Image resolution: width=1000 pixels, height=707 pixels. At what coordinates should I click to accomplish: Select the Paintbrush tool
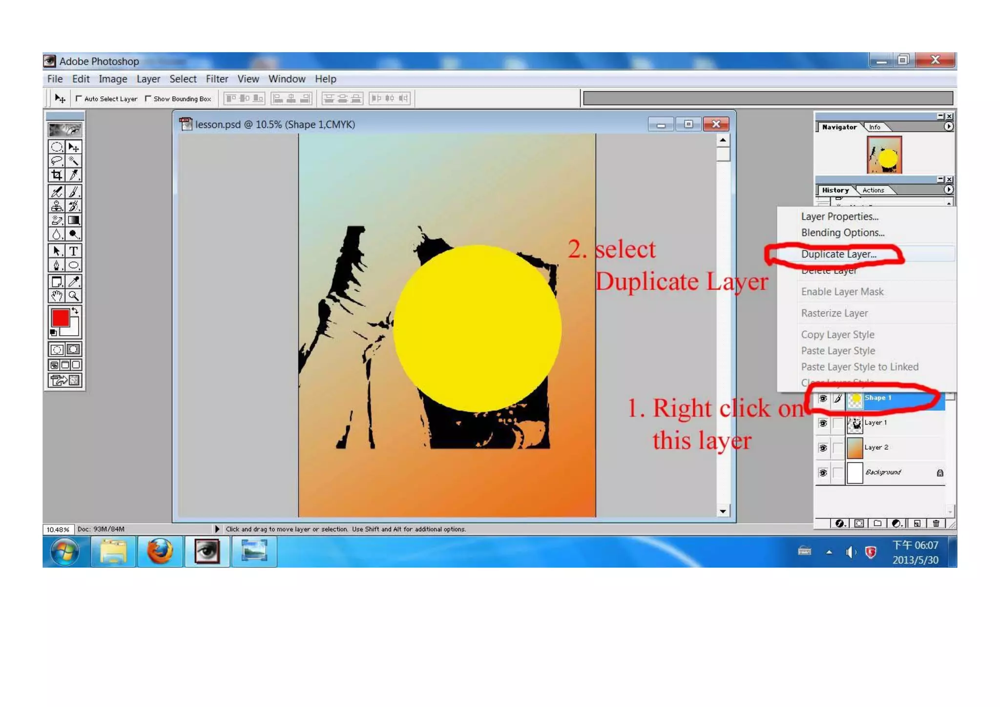click(x=74, y=192)
